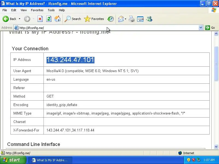Viewport: 219px width, 164px height.
Task: Open the Edit menu
Action: (14, 10)
